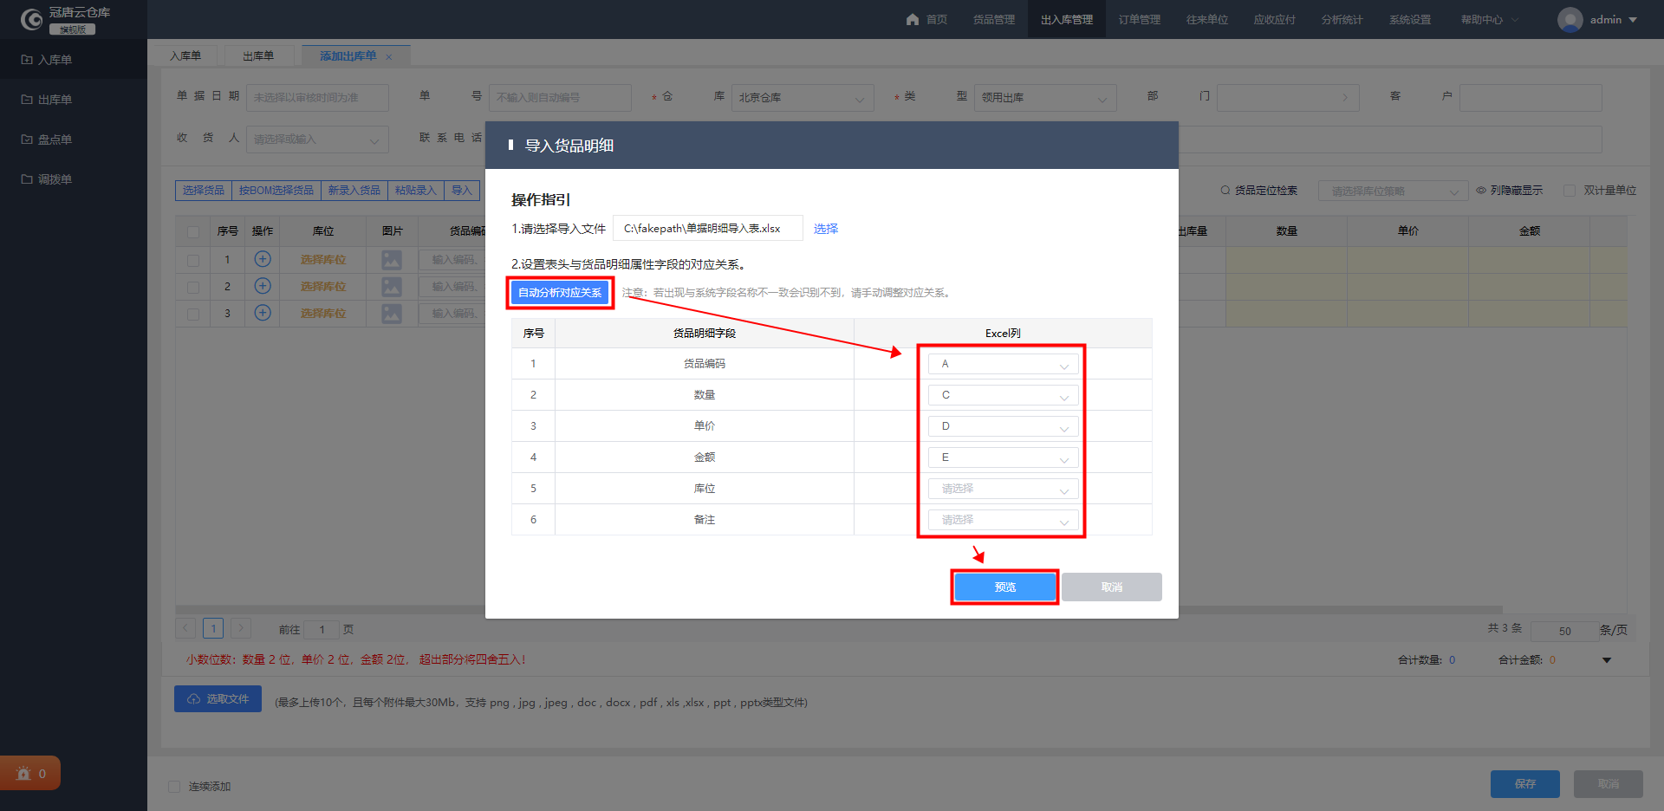Click the plus icon in row 2
The width and height of the screenshot is (1664, 811).
coord(263,286)
